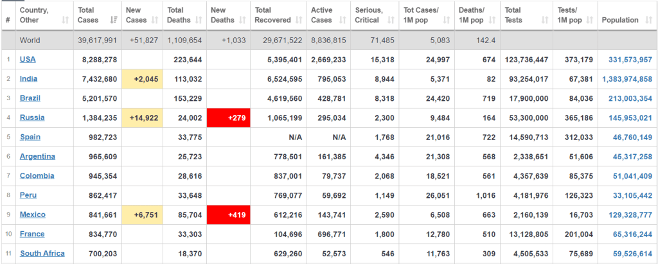Click the sort icon in Deaths/1M pop header
The width and height of the screenshot is (658, 264).
pos(492,21)
